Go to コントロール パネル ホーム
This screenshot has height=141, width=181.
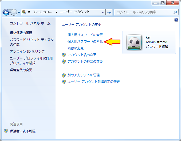pyautogui.click(x=30, y=23)
